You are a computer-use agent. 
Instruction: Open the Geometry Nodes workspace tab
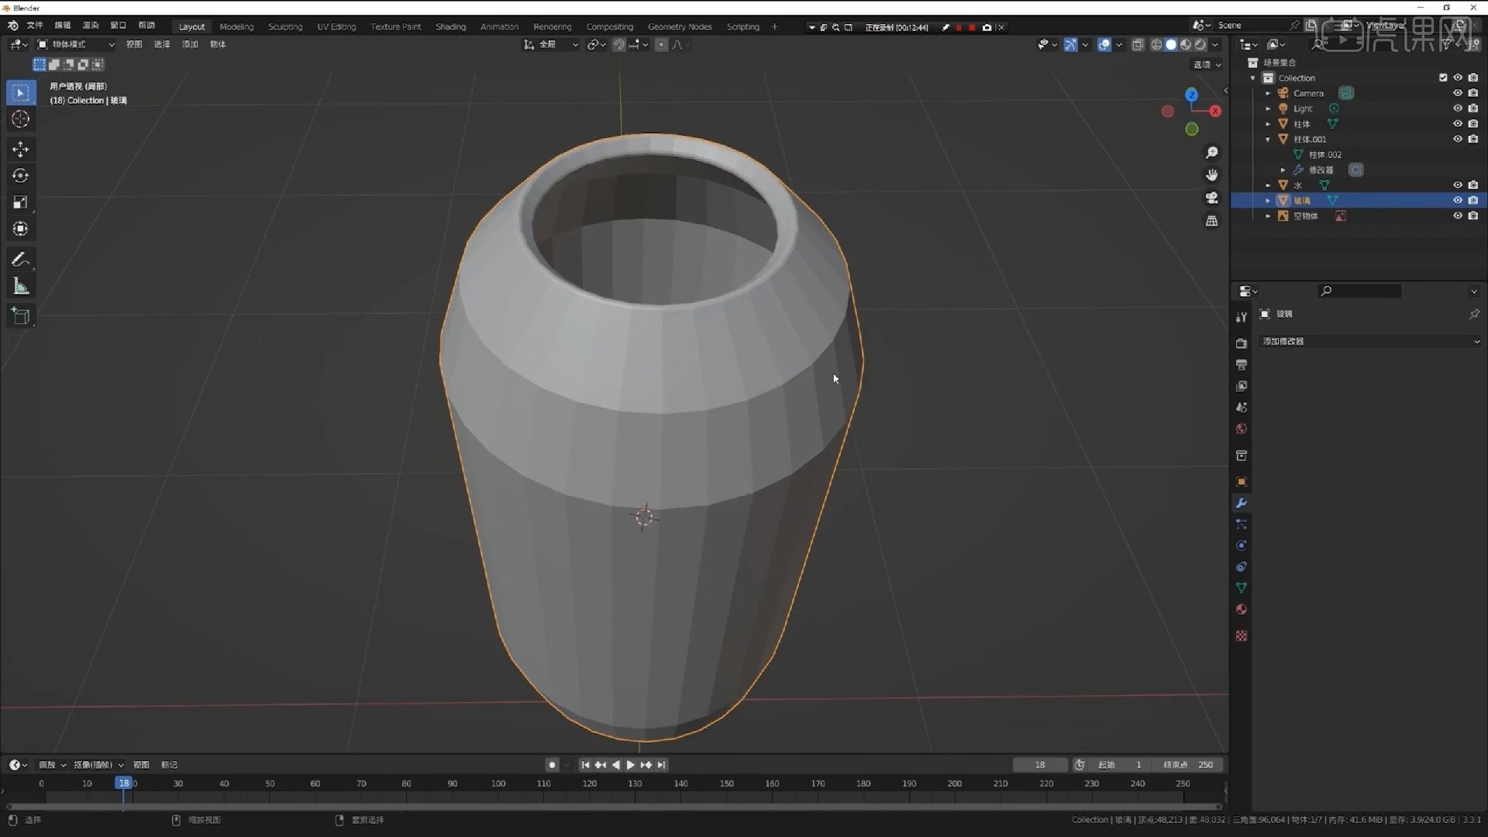coord(680,26)
